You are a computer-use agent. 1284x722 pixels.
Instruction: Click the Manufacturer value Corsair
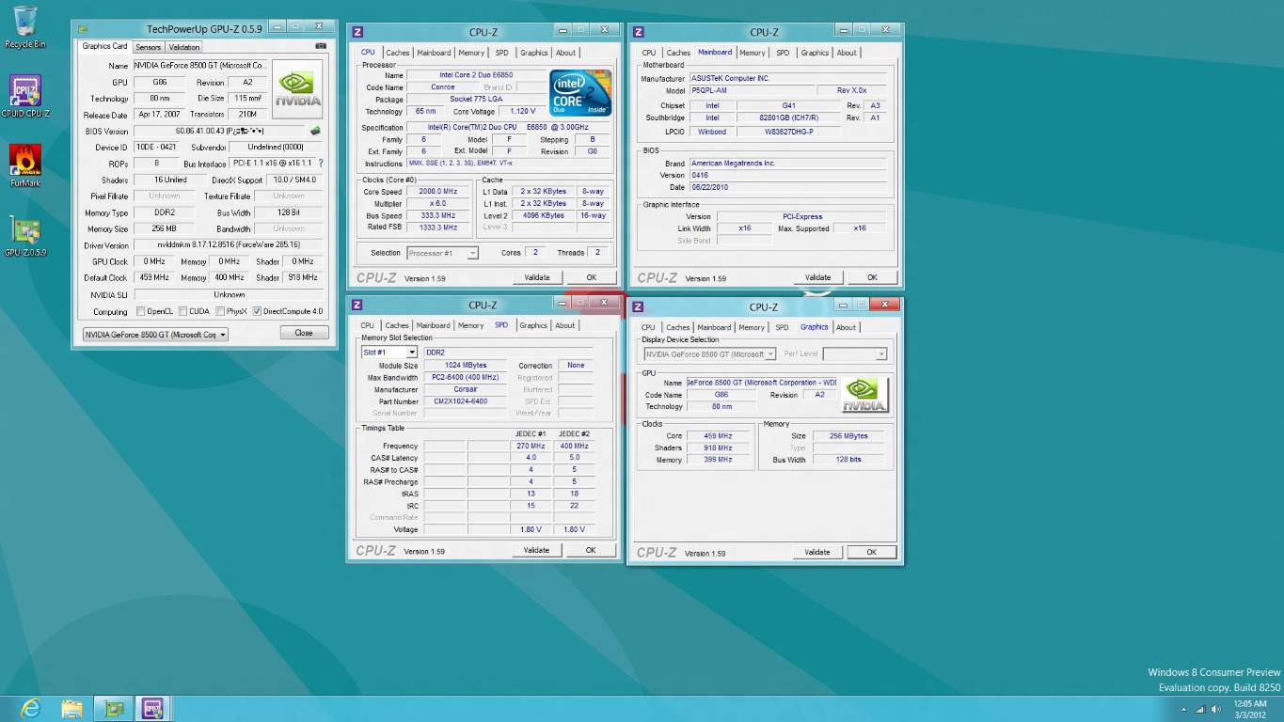tap(465, 389)
